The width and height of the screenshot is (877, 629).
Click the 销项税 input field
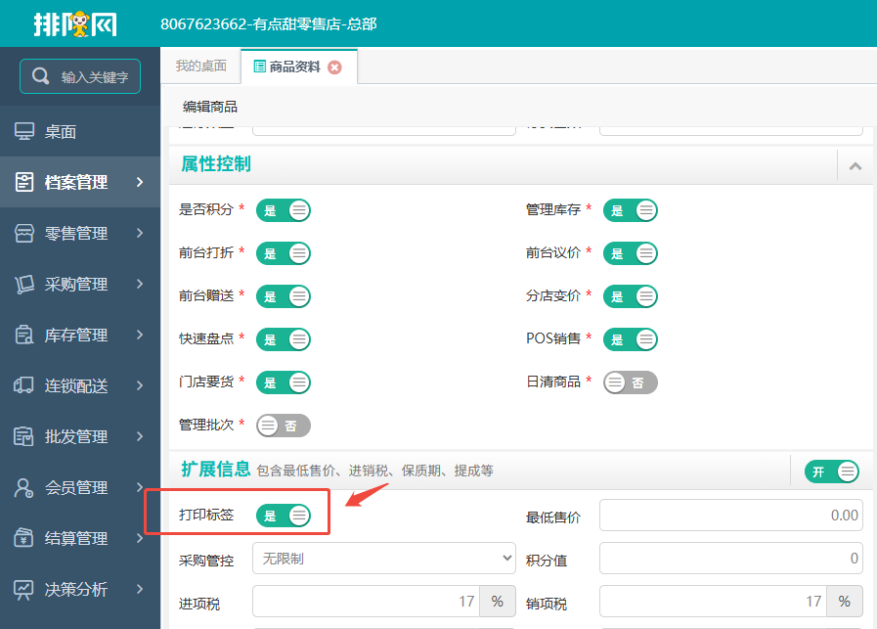[713, 601]
